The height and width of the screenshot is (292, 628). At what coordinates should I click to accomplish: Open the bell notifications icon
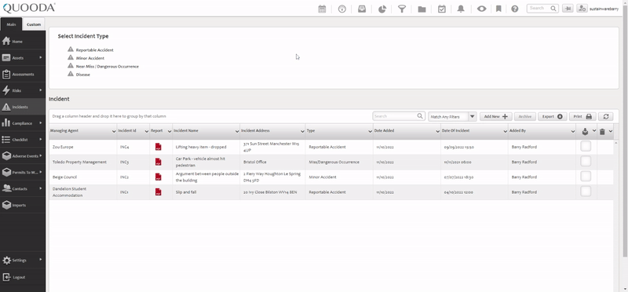point(461,9)
